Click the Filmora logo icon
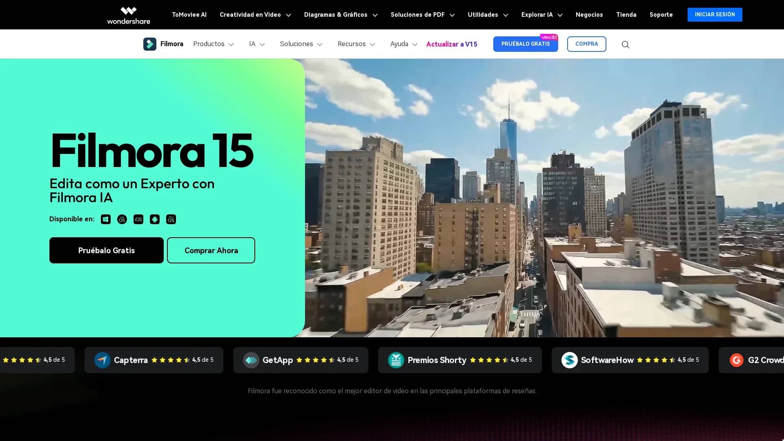The image size is (784, 441). click(150, 44)
